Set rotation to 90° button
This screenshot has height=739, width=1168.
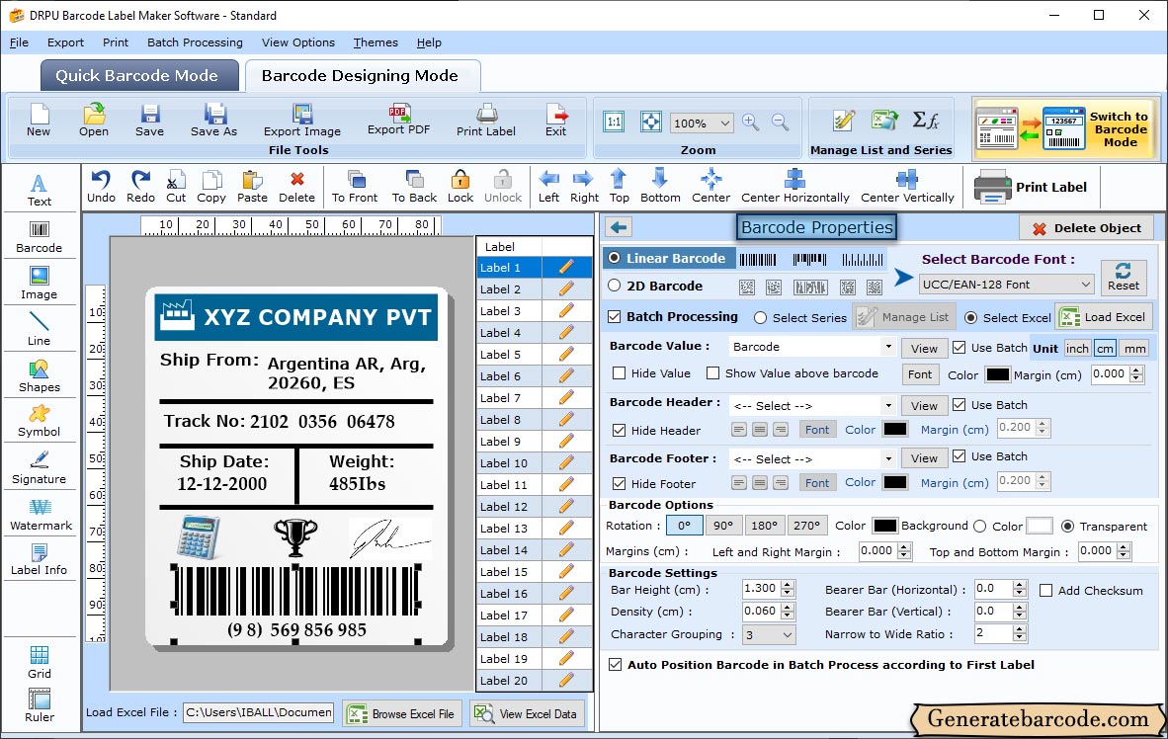tap(723, 526)
